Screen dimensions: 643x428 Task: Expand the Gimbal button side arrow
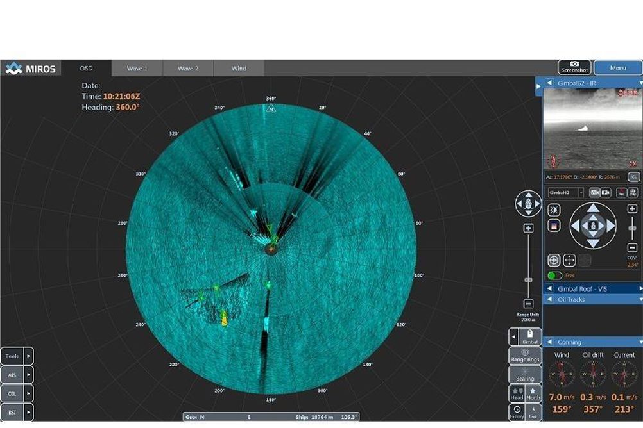513,337
